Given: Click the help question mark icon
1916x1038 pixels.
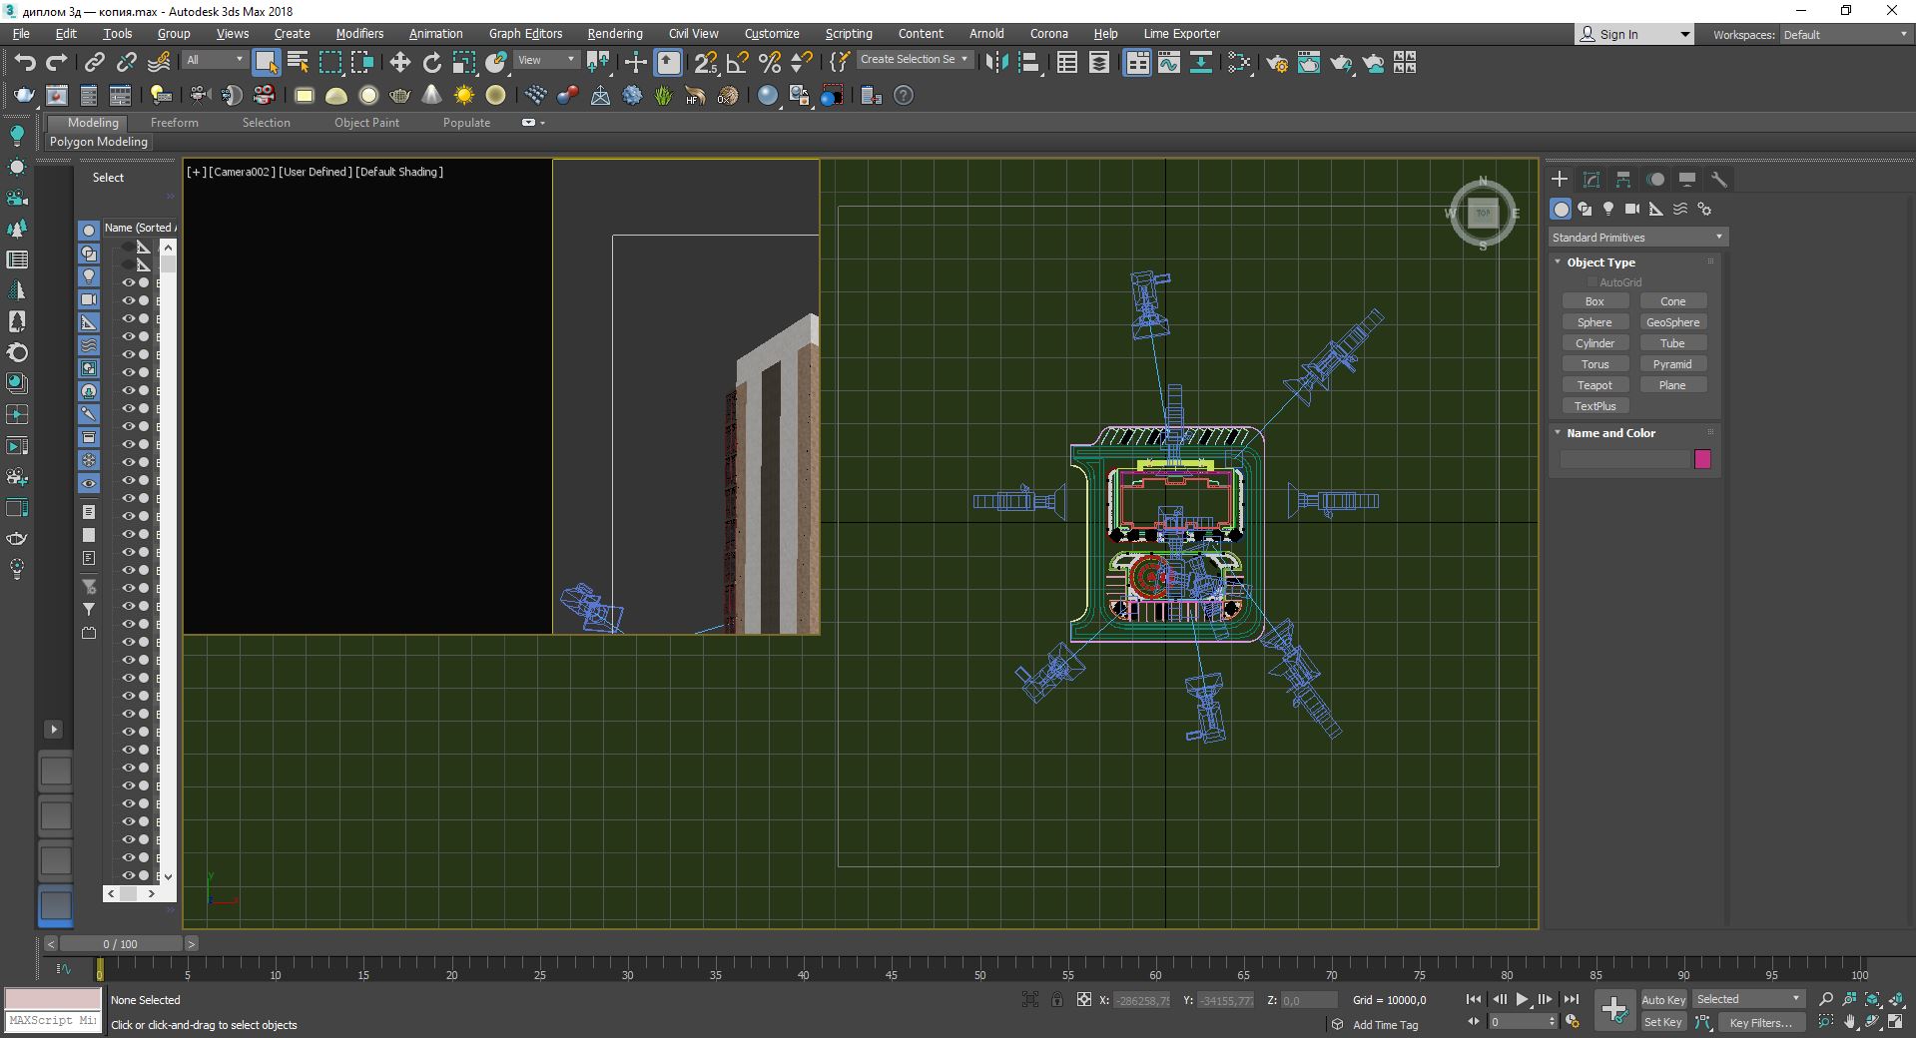Looking at the screenshot, I should point(904,96).
